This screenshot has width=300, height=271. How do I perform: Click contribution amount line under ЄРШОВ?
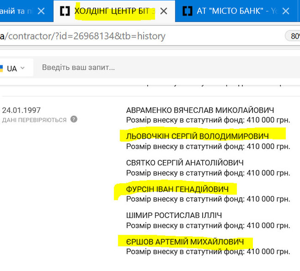click(208, 252)
